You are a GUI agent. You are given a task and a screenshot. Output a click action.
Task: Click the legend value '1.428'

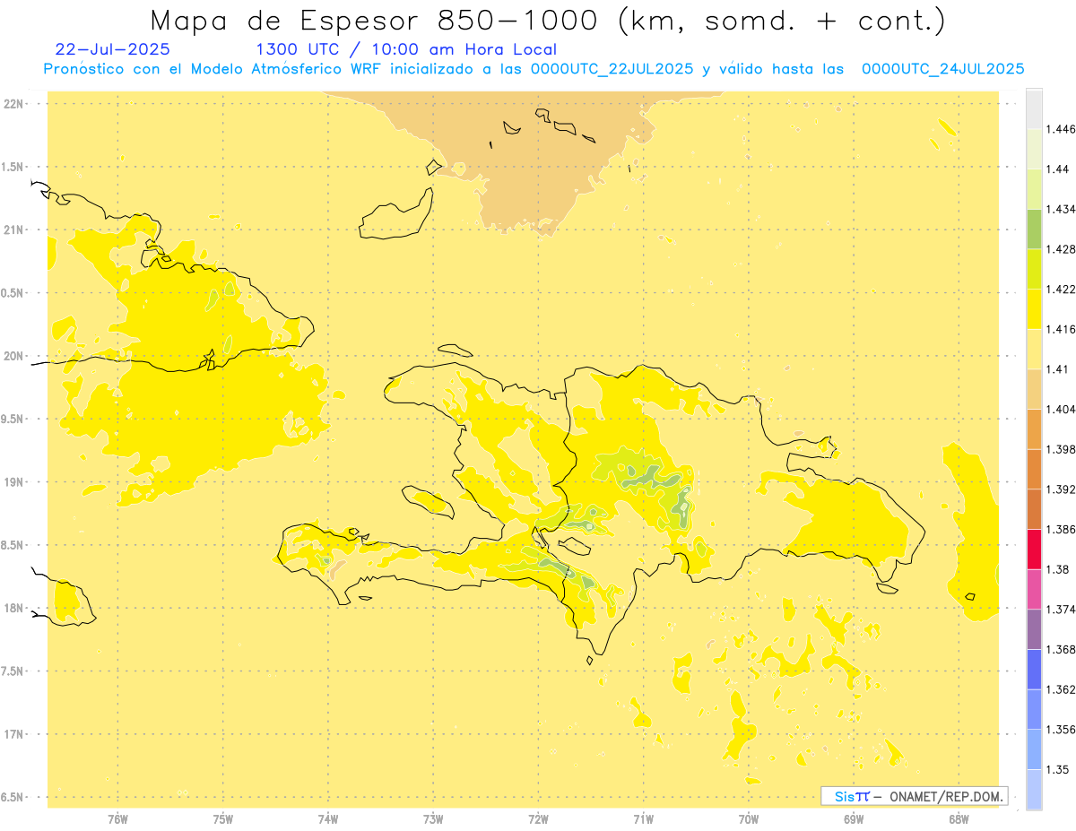point(1061,249)
